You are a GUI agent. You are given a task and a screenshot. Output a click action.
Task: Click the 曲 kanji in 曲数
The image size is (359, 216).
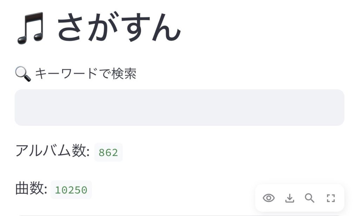tap(22, 189)
